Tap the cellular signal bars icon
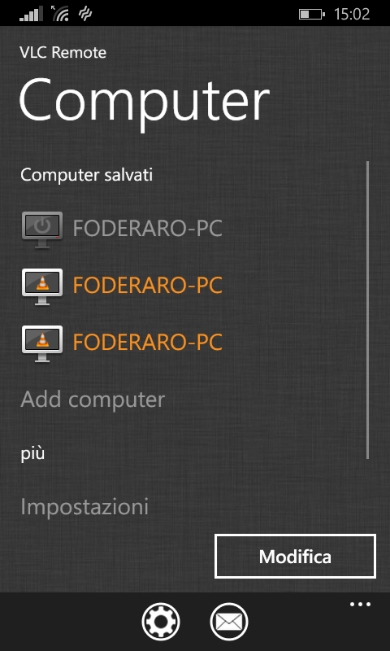 point(31,14)
